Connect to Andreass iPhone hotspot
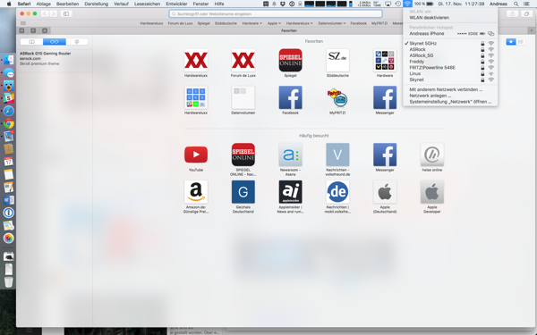 coord(450,34)
